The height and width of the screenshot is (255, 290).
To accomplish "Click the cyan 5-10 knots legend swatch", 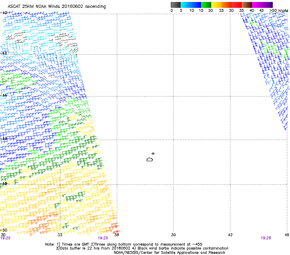I will pos(186,5).
